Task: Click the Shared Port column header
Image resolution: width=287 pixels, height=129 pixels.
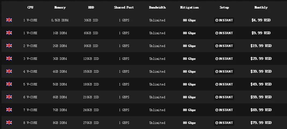Action: click(124, 7)
